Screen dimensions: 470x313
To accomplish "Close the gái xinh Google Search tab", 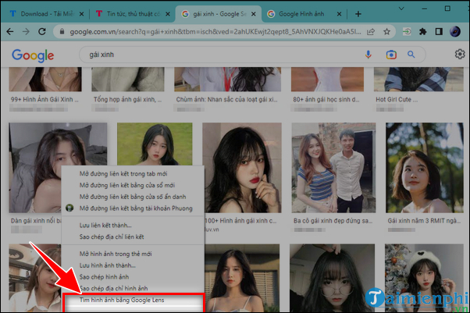I will point(253,14).
